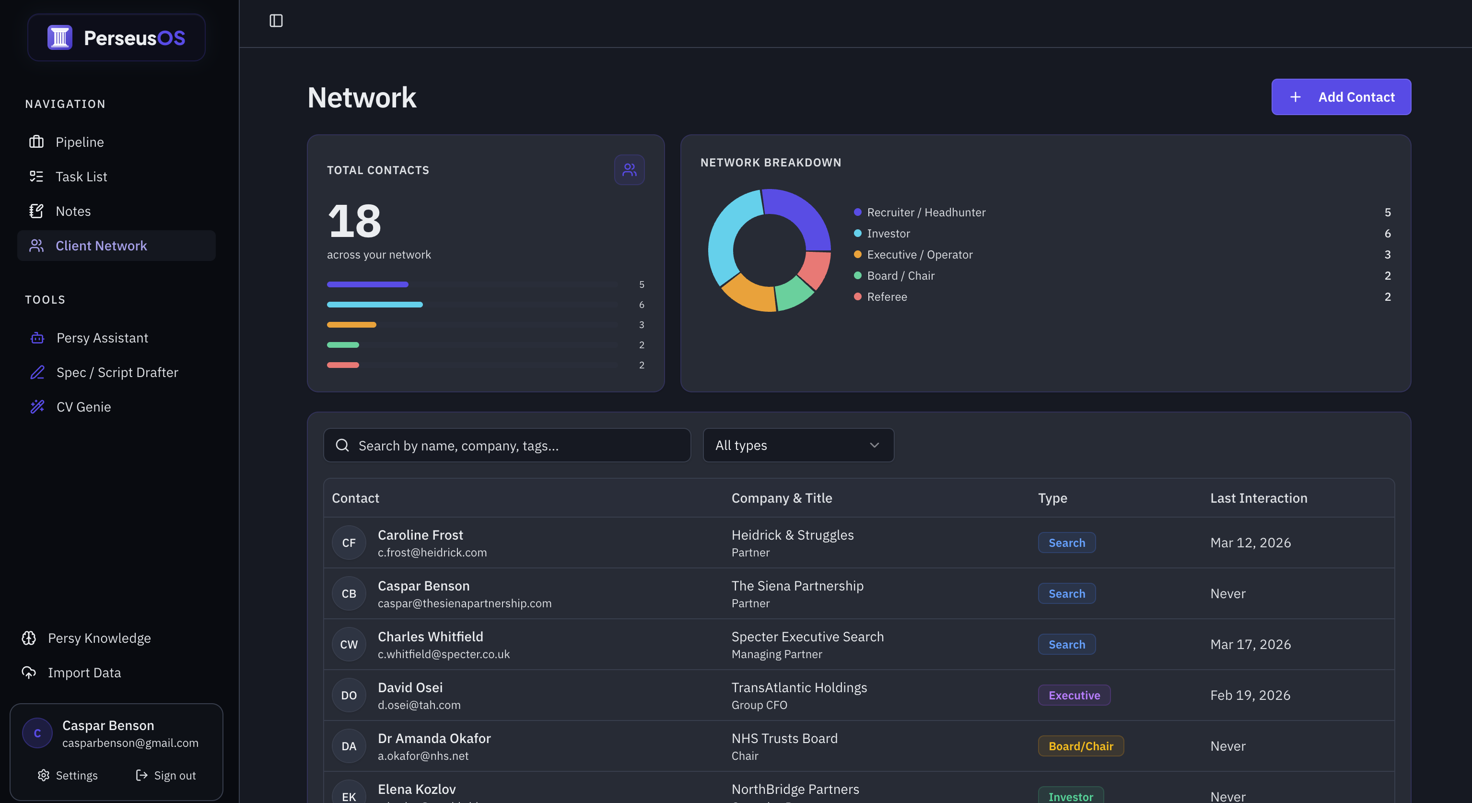Toggle the sidebar panel icon
Image resolution: width=1472 pixels, height=803 pixels.
[x=276, y=21]
